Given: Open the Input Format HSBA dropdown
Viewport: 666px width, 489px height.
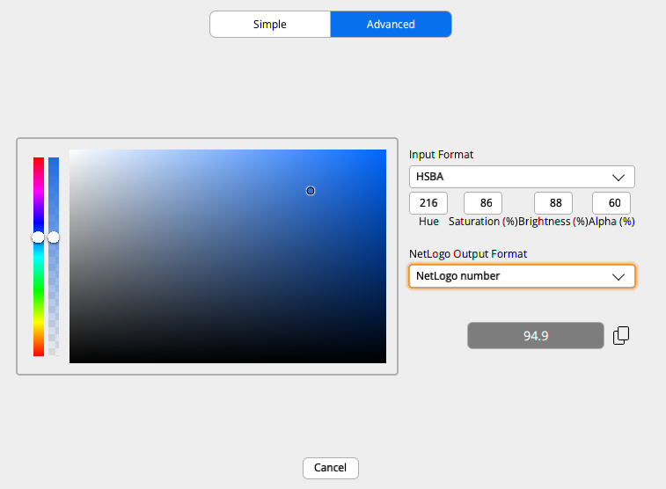Looking at the screenshot, I should coord(522,177).
